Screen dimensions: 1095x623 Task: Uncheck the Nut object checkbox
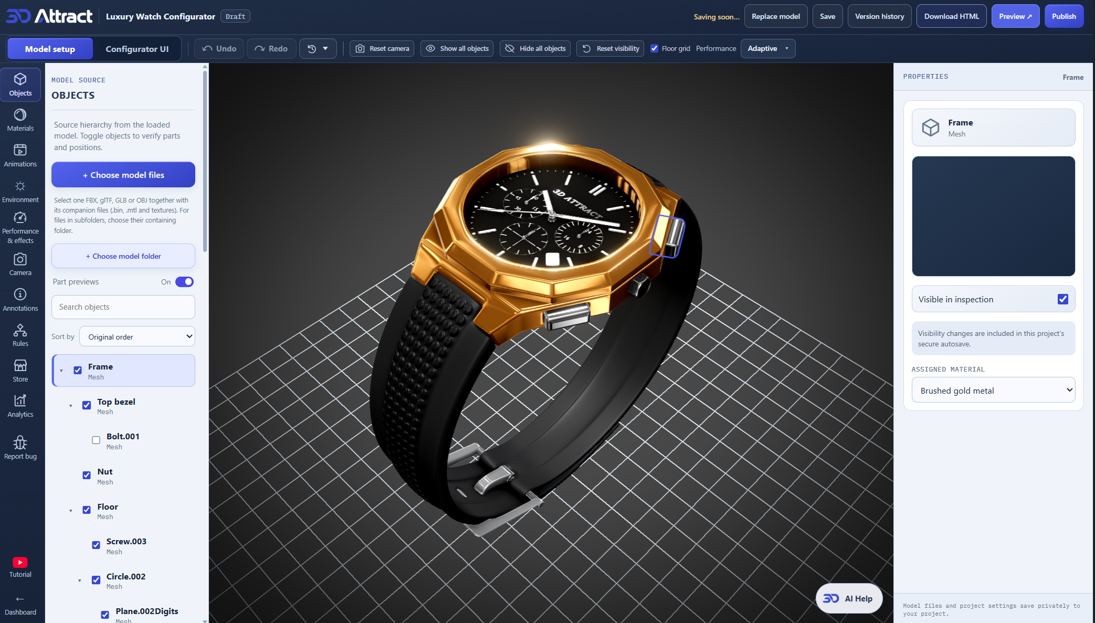tap(87, 475)
